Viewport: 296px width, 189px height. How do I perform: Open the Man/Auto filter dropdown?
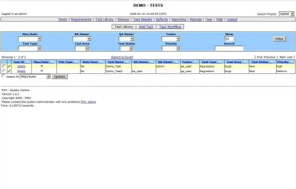click(x=30, y=39)
